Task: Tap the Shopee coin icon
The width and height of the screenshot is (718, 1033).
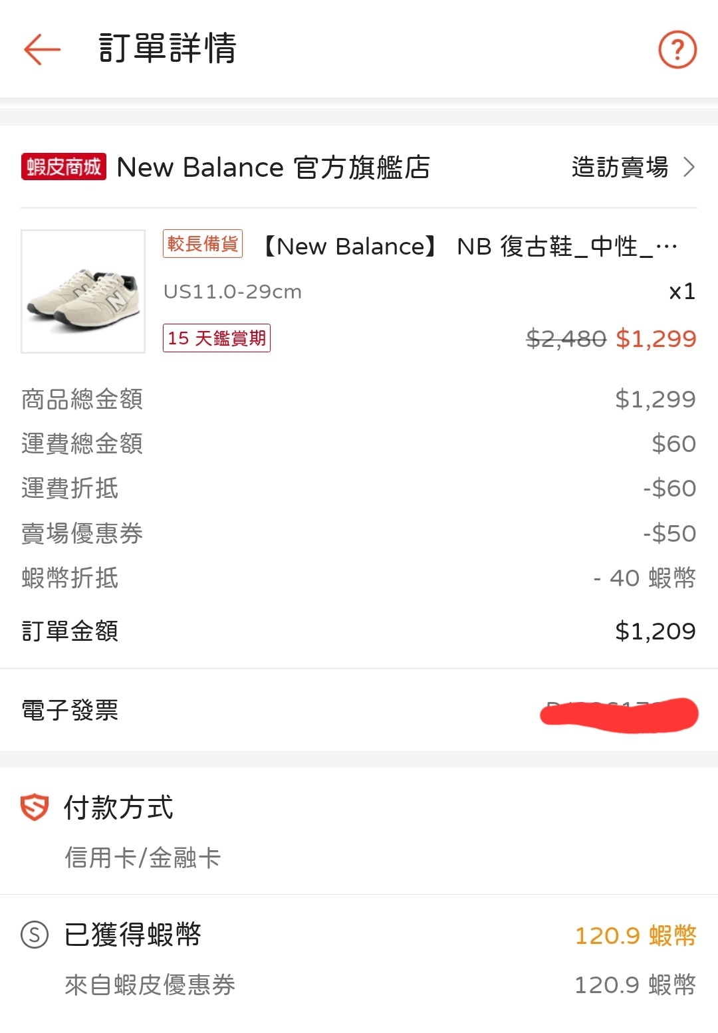Action: (35, 935)
